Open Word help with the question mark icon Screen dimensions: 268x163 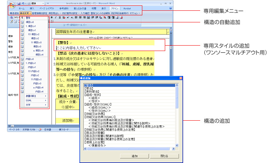pyautogui.click(x=170, y=8)
